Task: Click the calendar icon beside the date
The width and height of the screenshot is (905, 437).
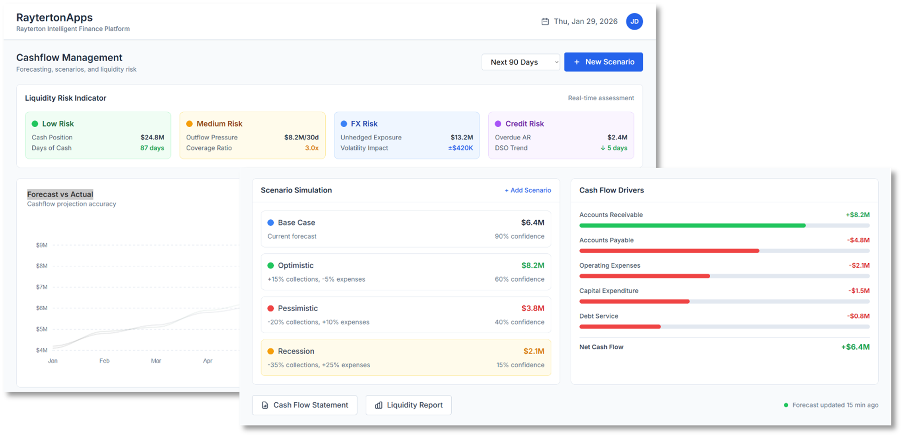Action: 545,21
